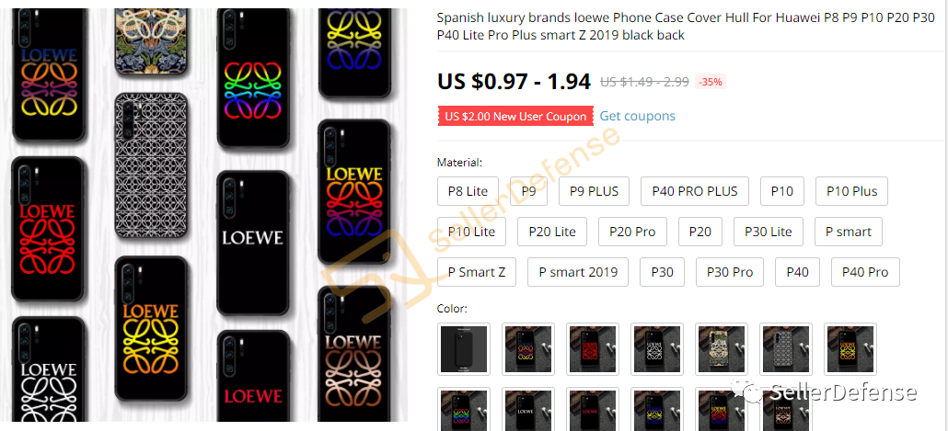The height and width of the screenshot is (431, 948).
Task: Choose the white logo case color thumbnail
Action: coord(657,349)
